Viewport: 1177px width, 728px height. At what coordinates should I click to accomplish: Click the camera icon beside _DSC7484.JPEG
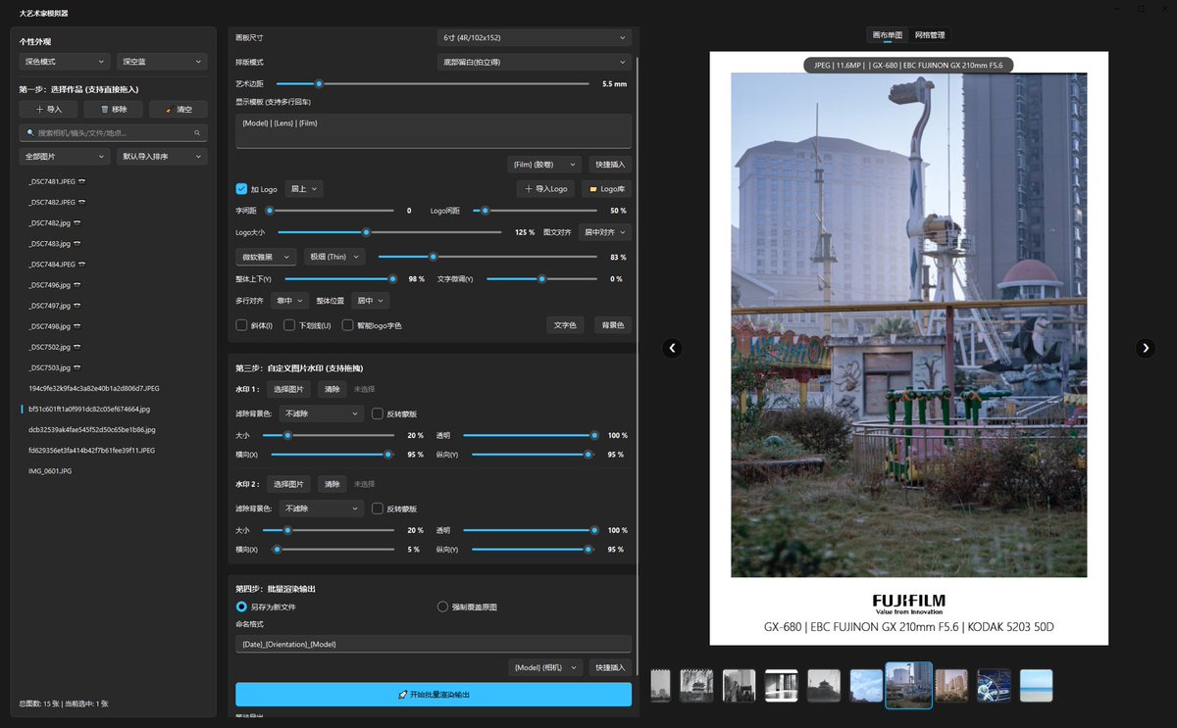pyautogui.click(x=81, y=265)
